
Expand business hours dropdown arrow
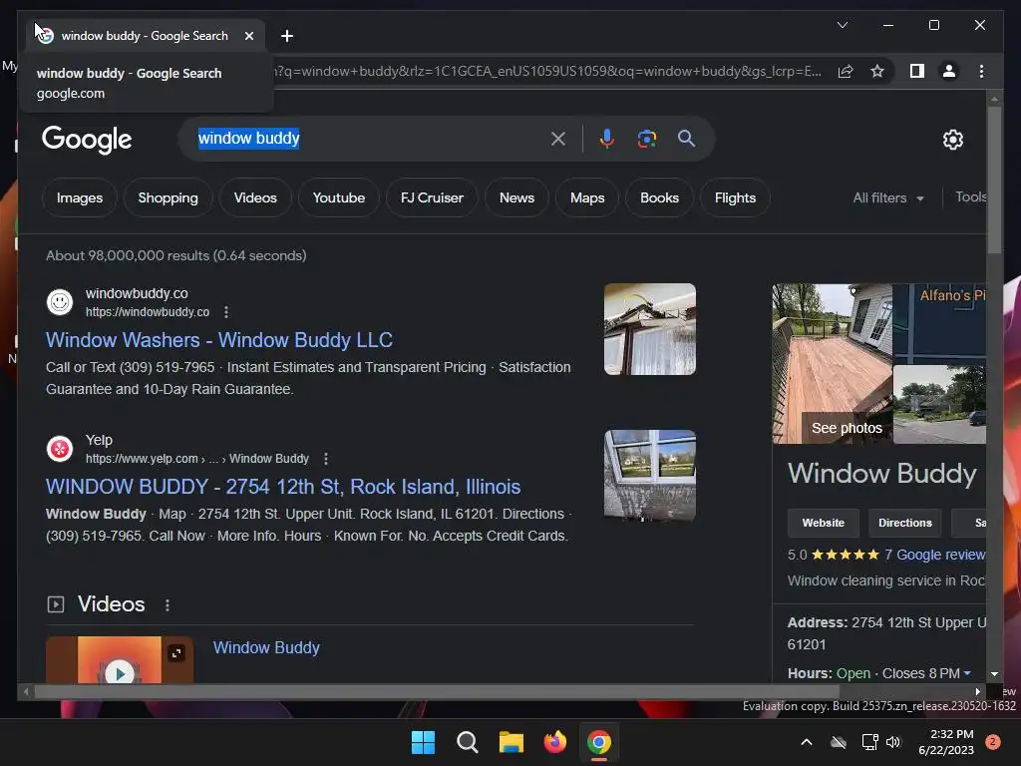(967, 673)
